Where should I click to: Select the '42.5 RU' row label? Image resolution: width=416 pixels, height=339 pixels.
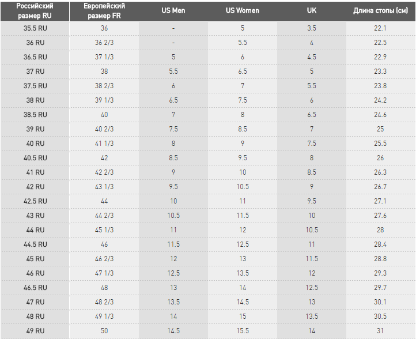point(35,201)
